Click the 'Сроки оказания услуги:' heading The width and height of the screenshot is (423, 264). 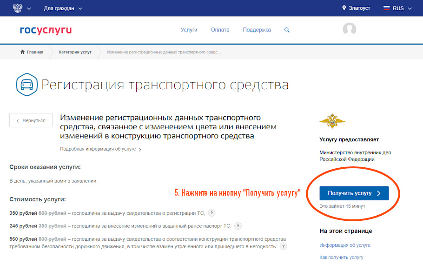[x=45, y=167]
